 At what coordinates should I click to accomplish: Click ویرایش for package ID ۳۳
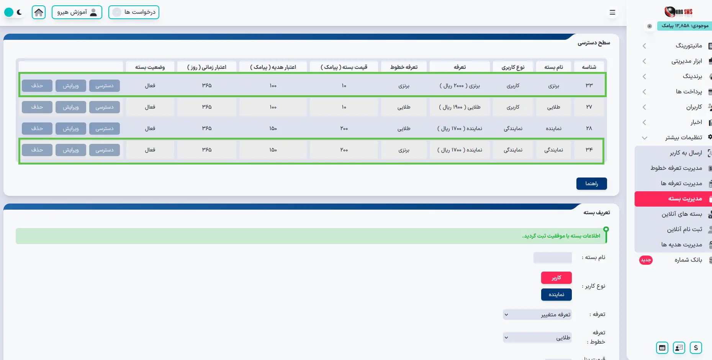71,86
